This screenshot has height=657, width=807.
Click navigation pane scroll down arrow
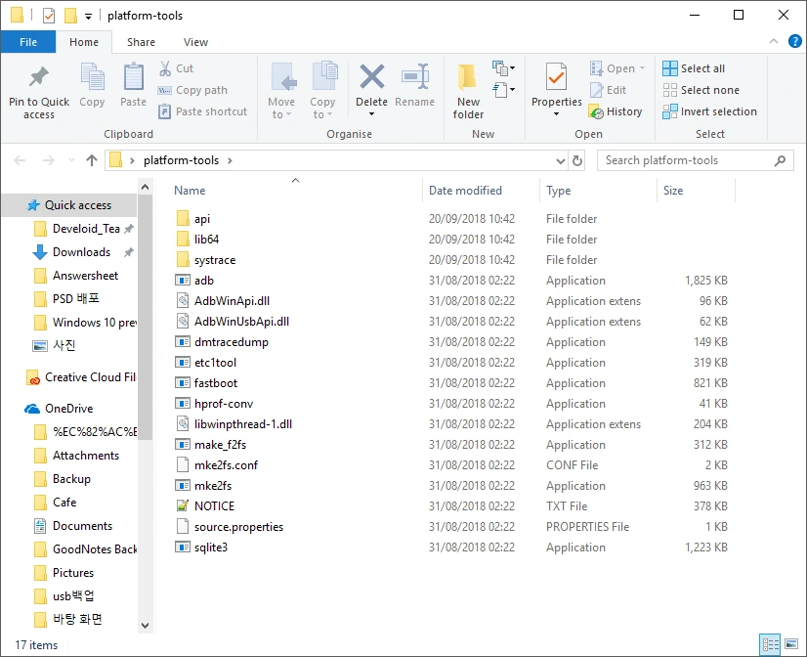[x=146, y=626]
